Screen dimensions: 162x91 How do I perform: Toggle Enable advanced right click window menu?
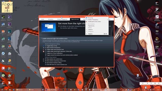point(41,38)
